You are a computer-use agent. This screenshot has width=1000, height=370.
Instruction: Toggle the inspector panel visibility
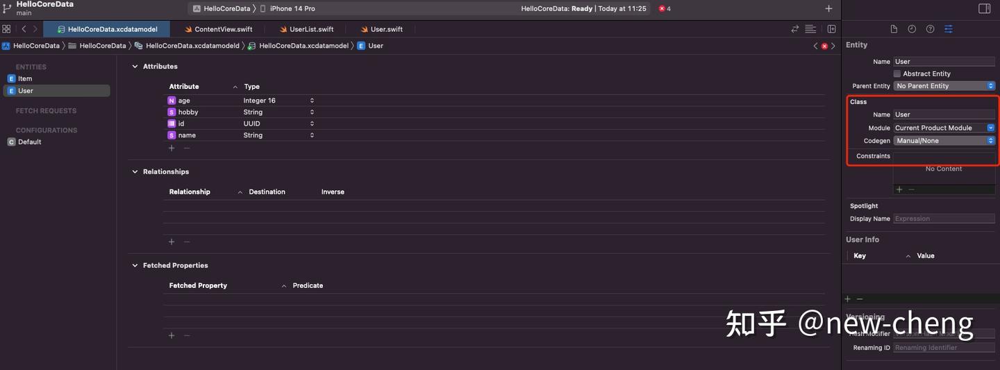[x=984, y=8]
